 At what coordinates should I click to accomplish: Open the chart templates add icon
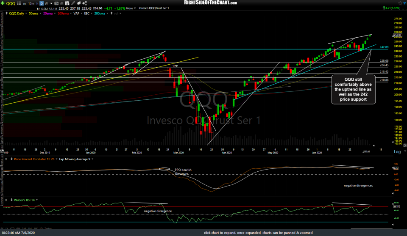click(x=67, y=3)
